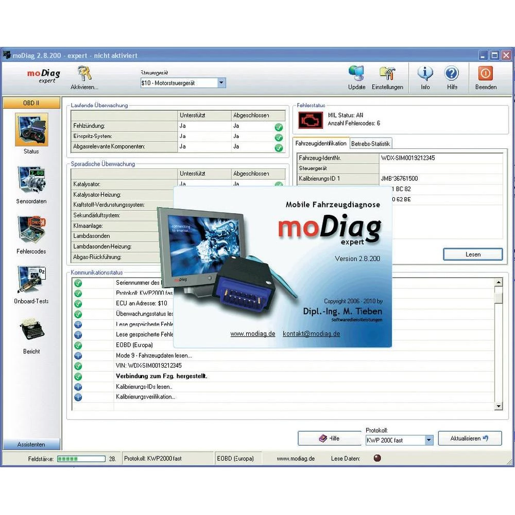Expand the Steuergerät dropdown
The image size is (515, 515).
[x=221, y=83]
